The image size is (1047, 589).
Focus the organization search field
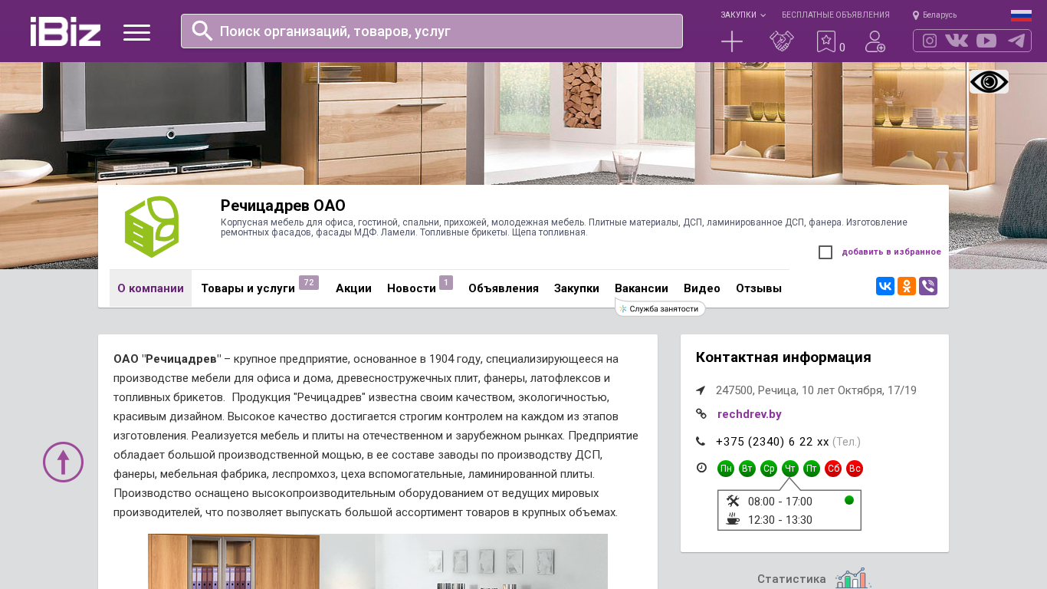click(432, 31)
